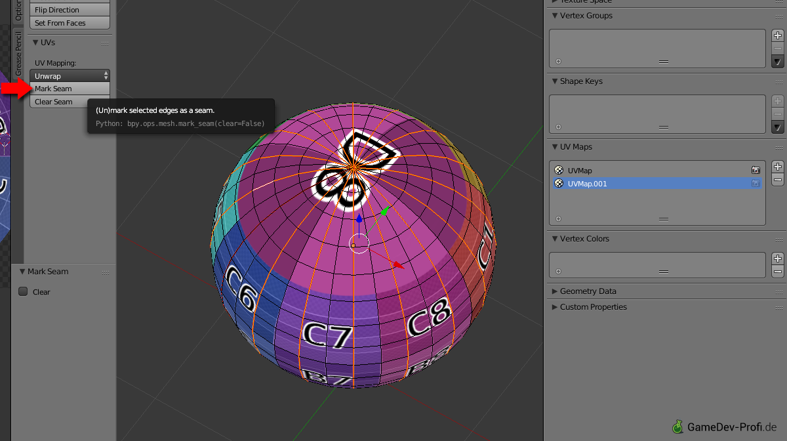Viewport: 787px width, 441px height.
Task: Click the Mark Seam button
Action: pyautogui.click(x=70, y=89)
